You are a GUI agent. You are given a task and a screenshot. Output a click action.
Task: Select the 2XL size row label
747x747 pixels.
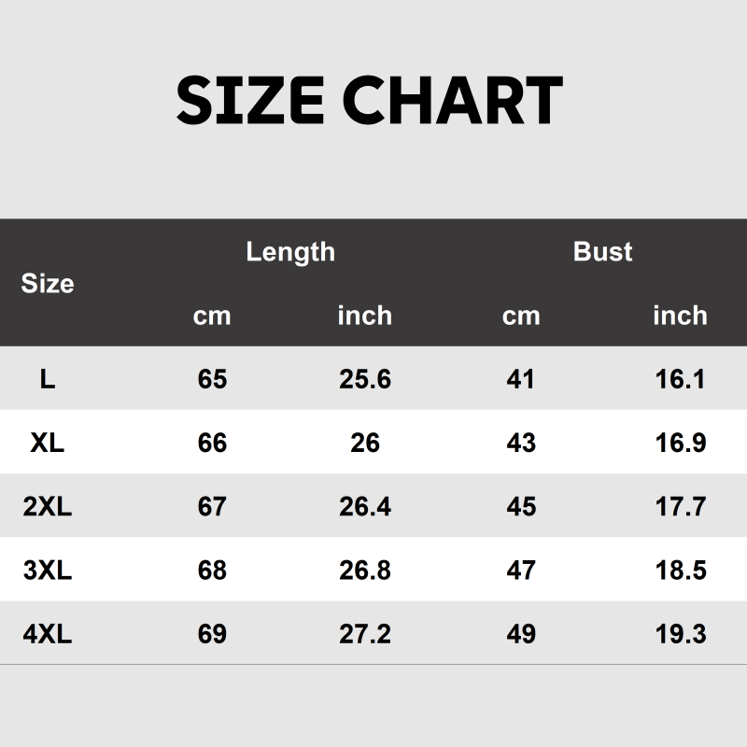pyautogui.click(x=48, y=507)
